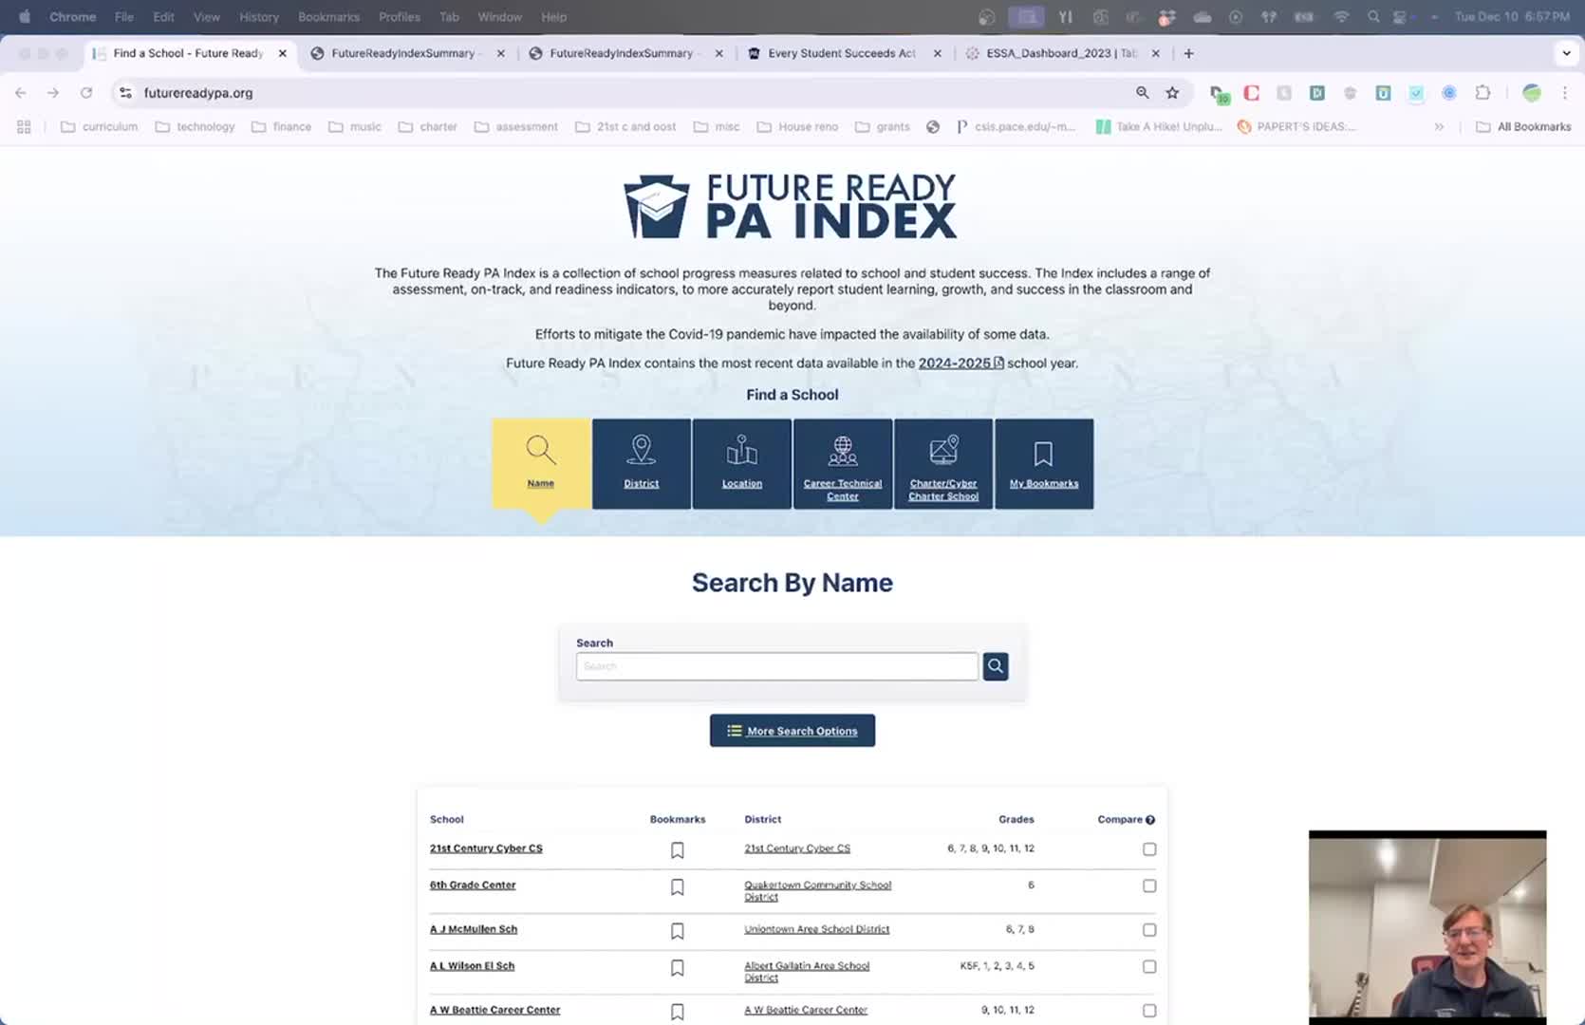Expand the hidden bookmarks overflow chevron
1585x1025 pixels.
[x=1439, y=127]
